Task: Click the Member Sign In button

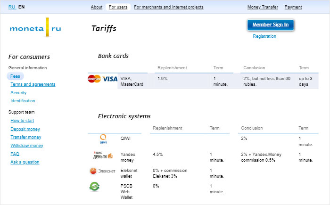Action: click(271, 25)
